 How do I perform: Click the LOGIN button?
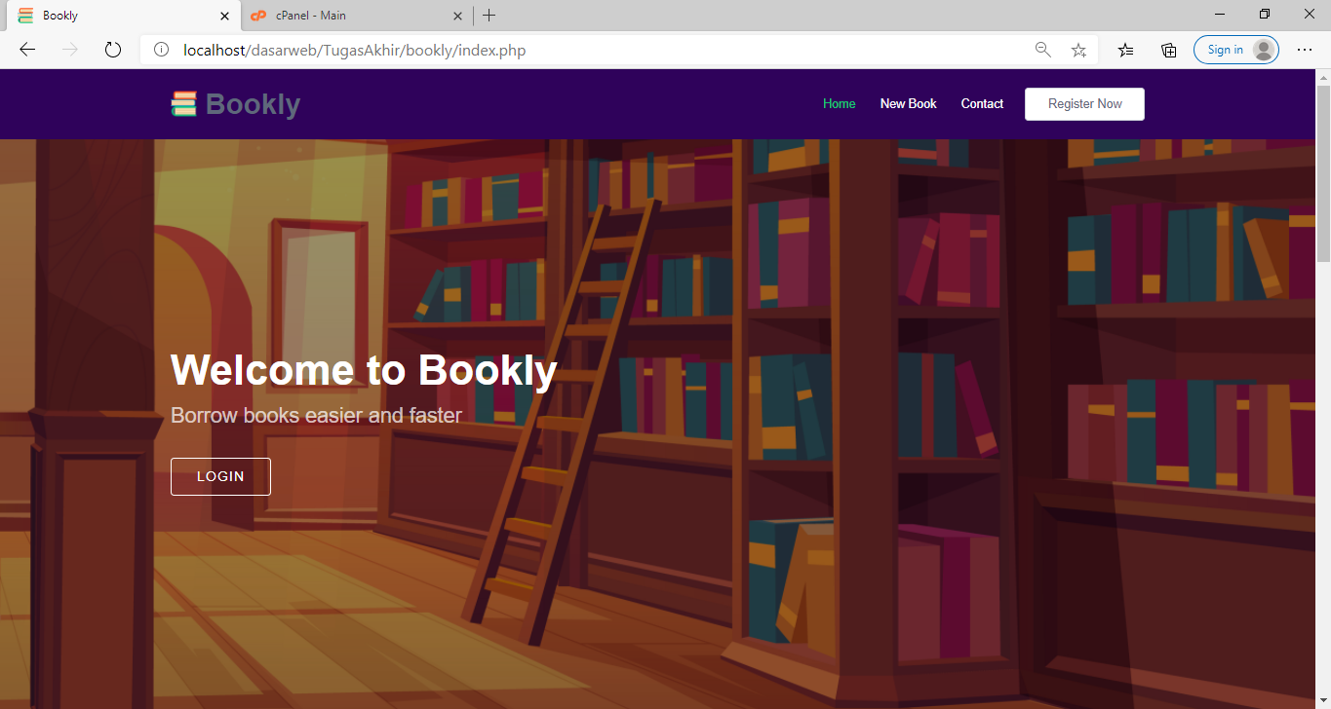pyautogui.click(x=220, y=476)
